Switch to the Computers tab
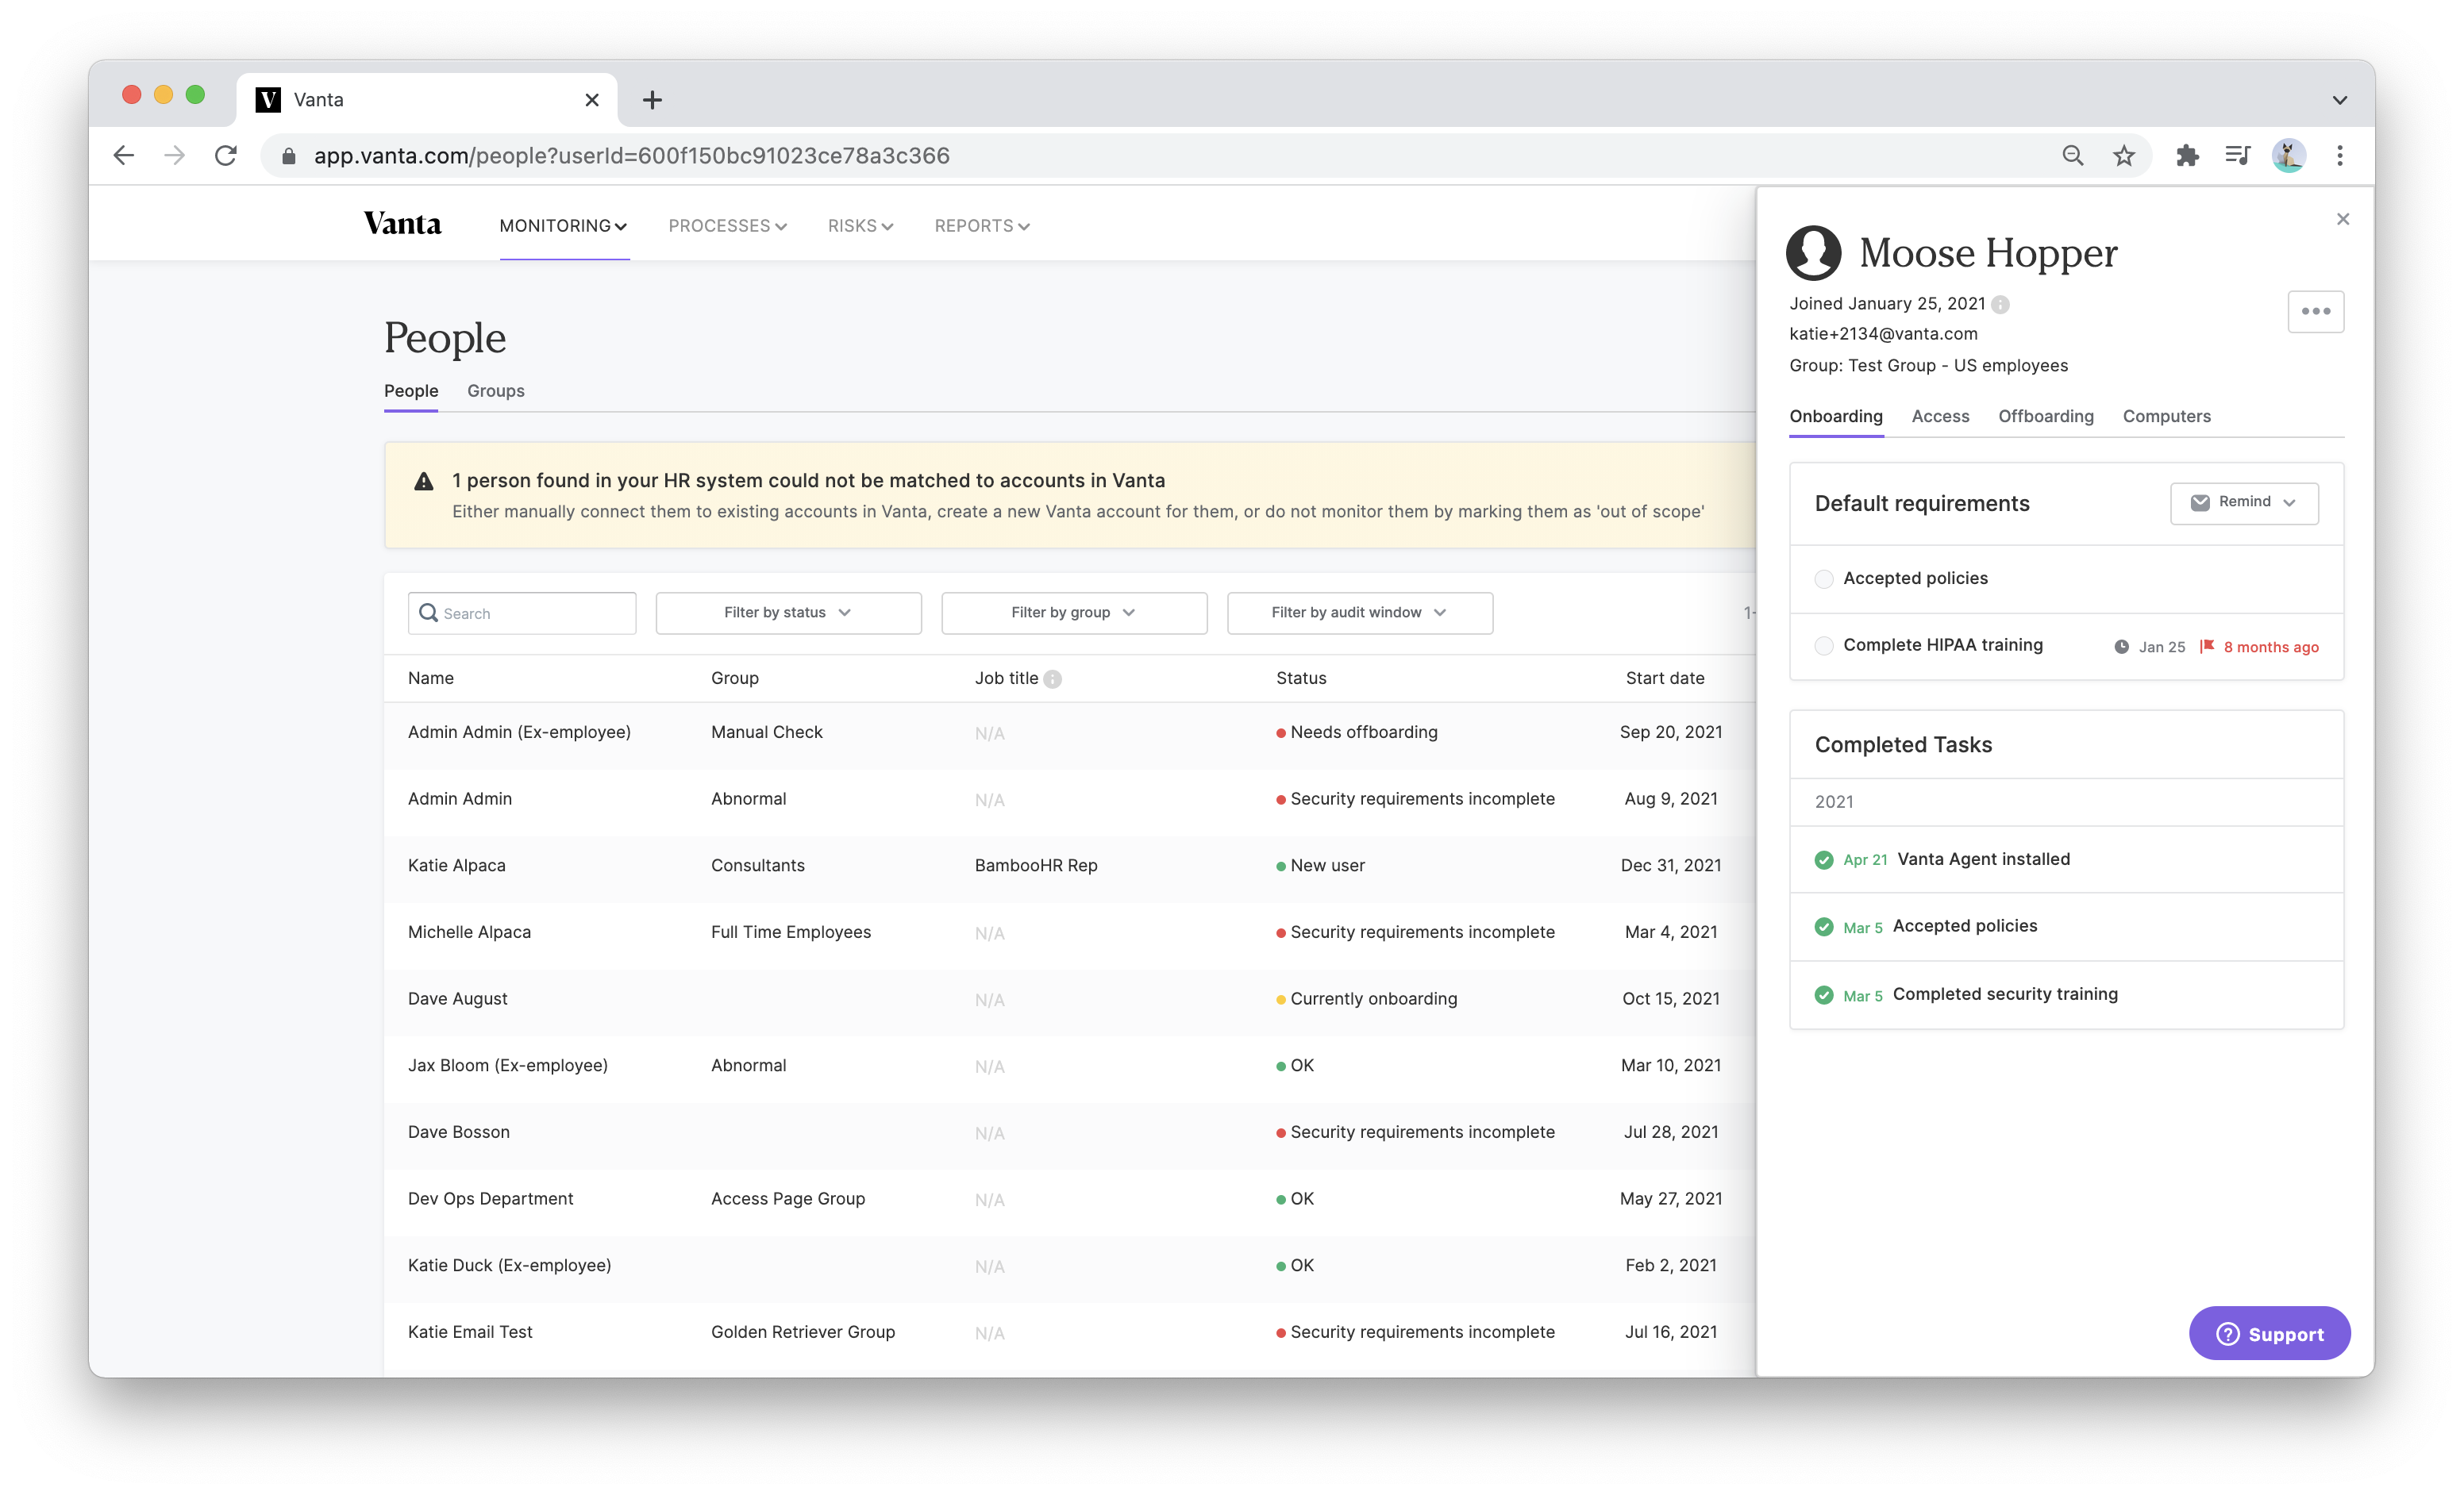 click(x=2166, y=417)
